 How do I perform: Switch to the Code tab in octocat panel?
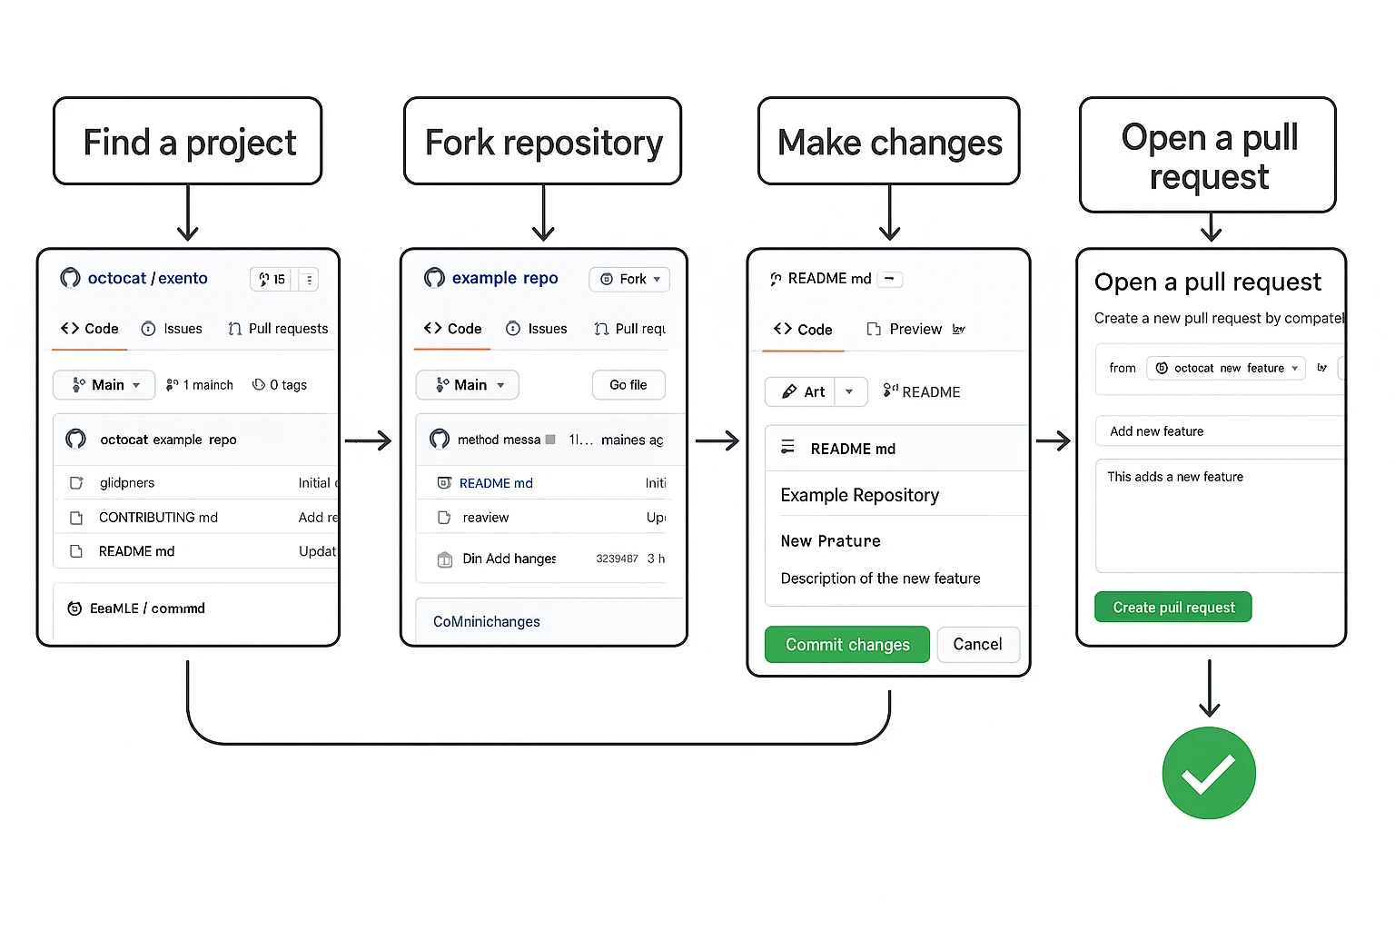click(x=89, y=329)
